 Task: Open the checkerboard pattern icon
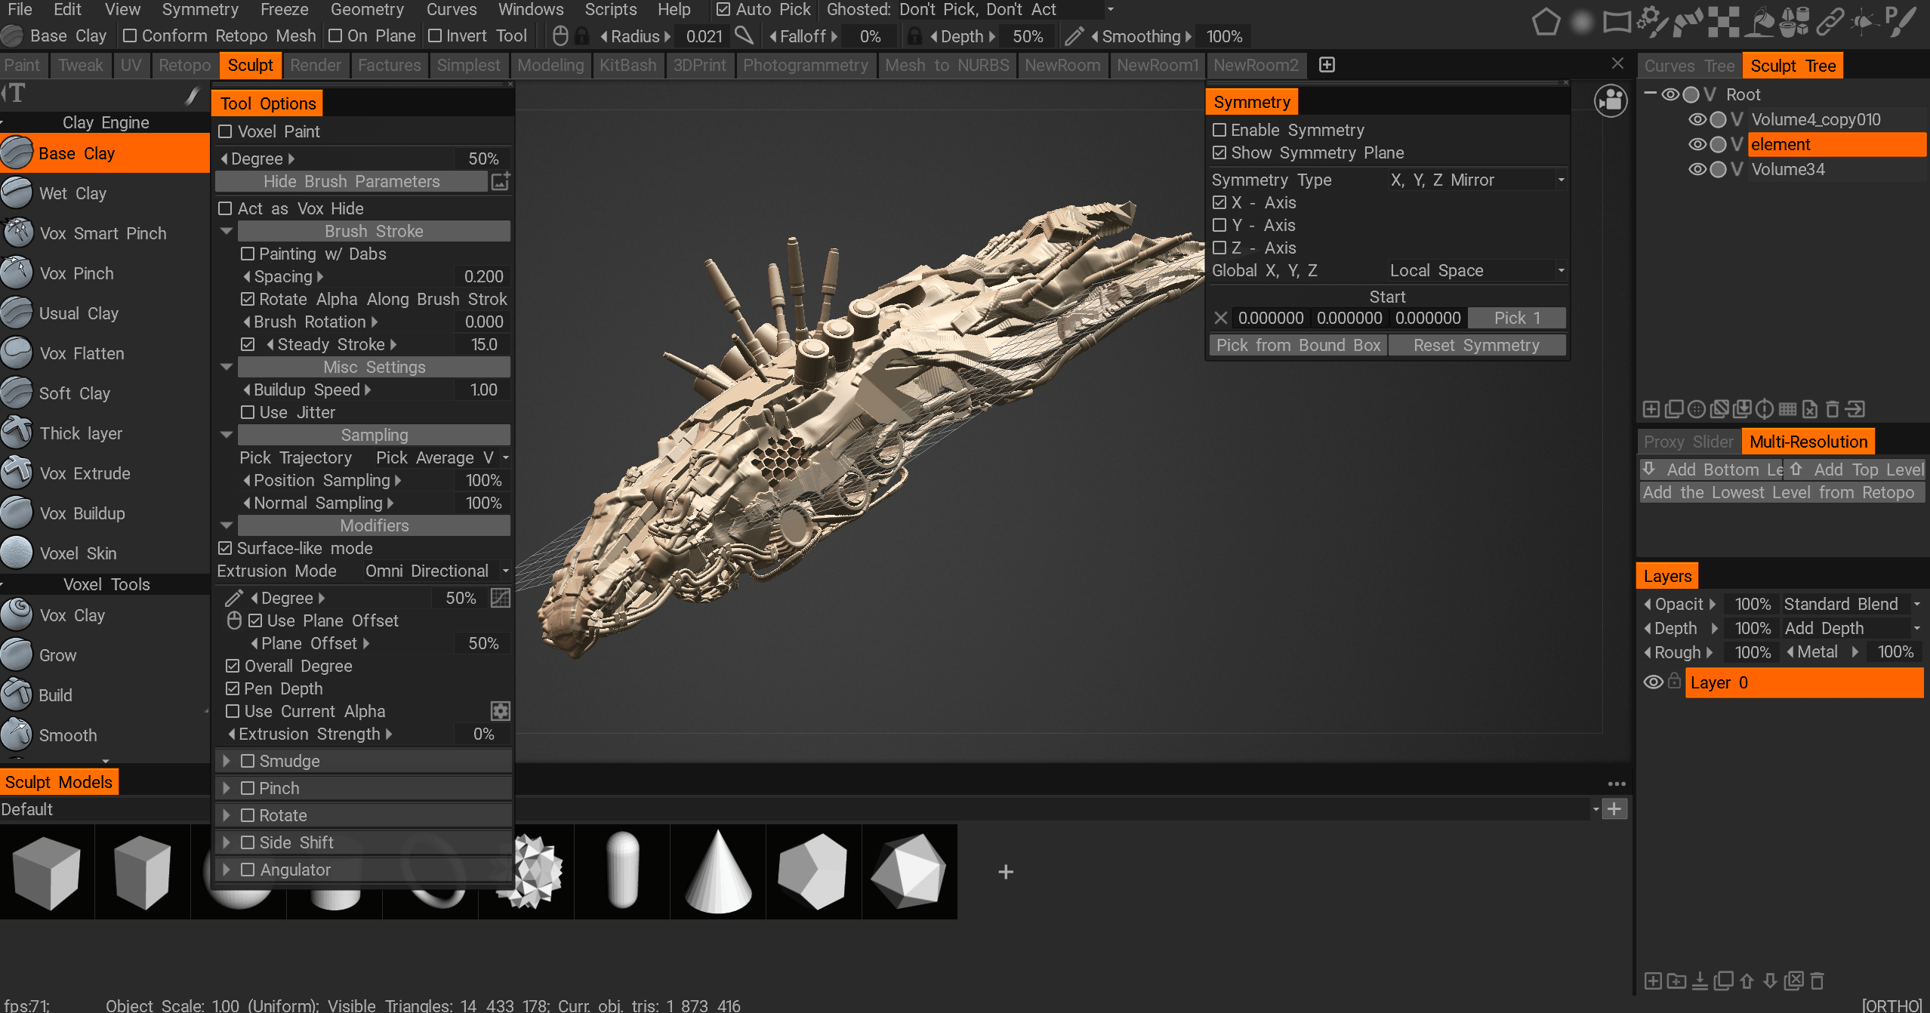point(1724,21)
